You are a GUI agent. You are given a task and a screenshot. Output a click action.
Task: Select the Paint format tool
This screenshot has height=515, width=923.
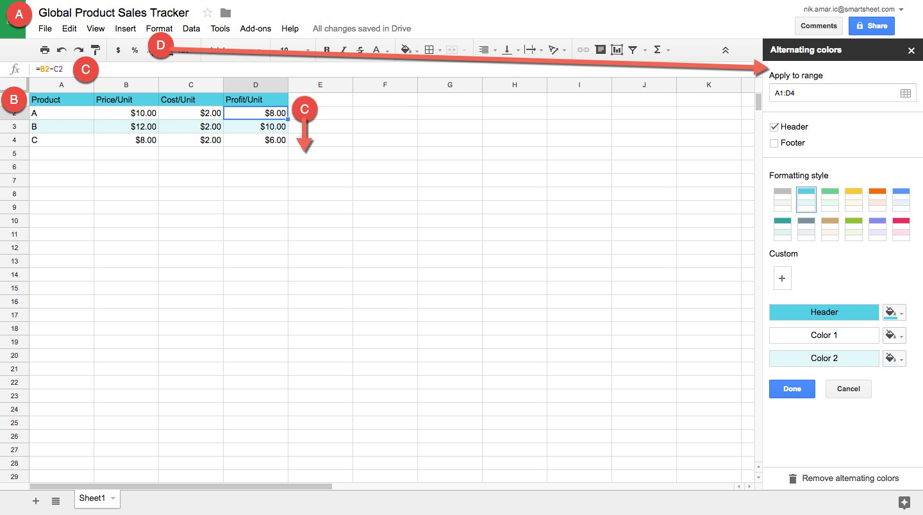pyautogui.click(x=94, y=49)
